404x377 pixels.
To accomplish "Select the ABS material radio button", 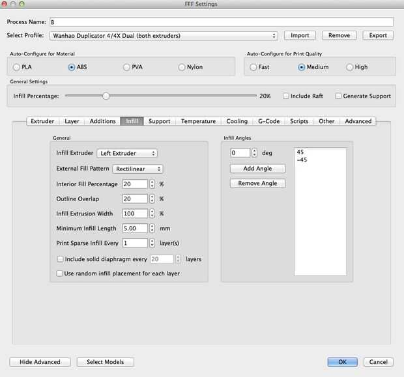I will (x=72, y=67).
